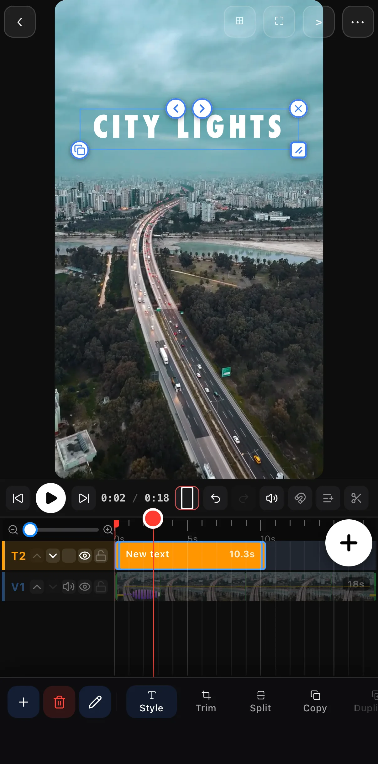The height and width of the screenshot is (764, 378).
Task: Open the add-to-track list icon
Action: (328, 498)
